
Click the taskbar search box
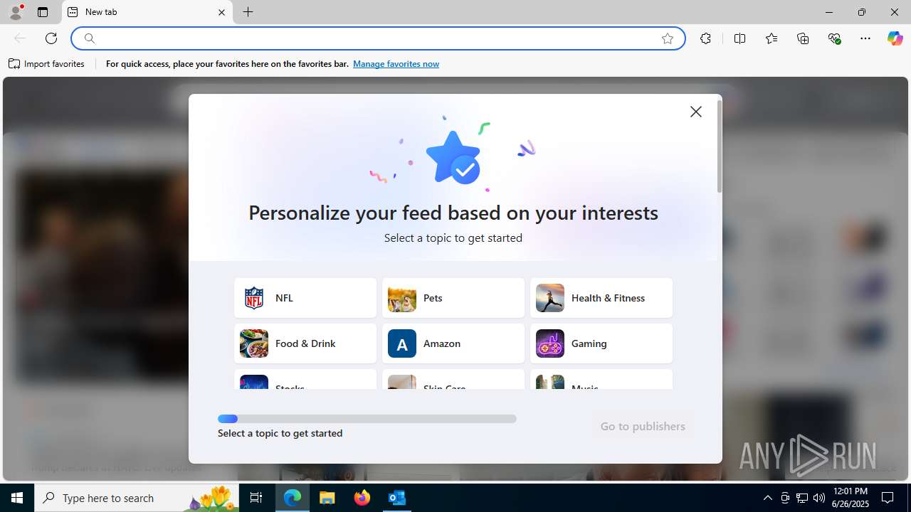[x=137, y=498]
